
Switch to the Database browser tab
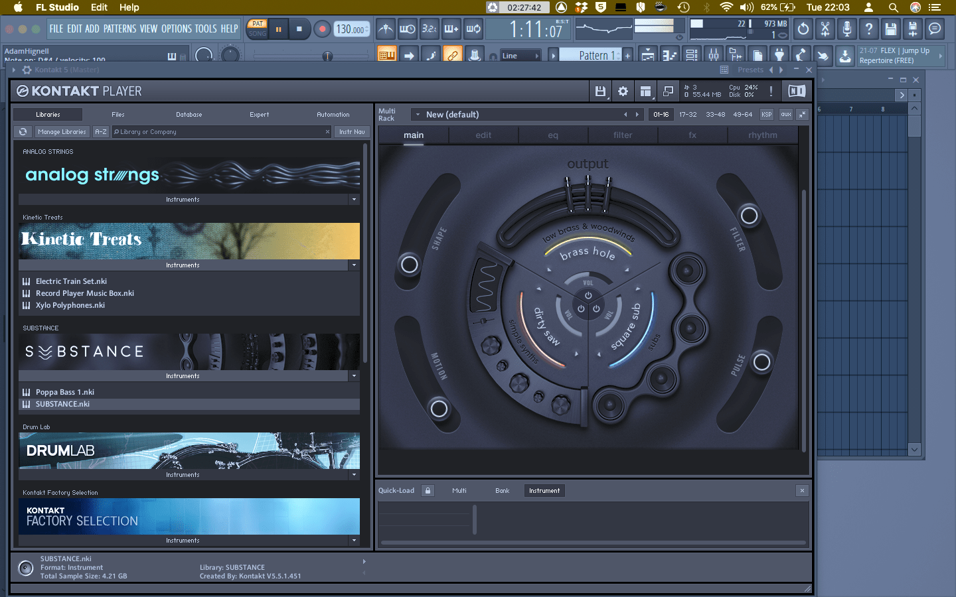[x=189, y=115]
